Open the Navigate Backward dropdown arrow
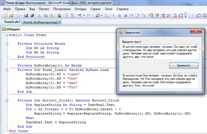 (102, 15)
